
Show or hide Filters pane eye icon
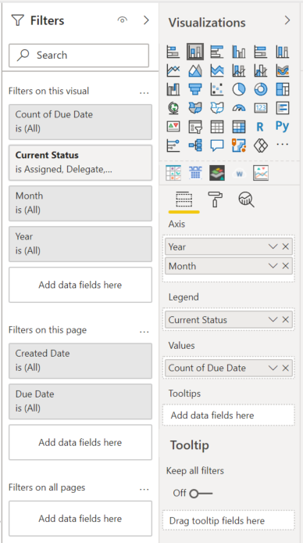coord(122,20)
